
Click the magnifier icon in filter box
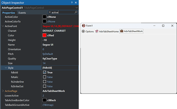point(76,12)
